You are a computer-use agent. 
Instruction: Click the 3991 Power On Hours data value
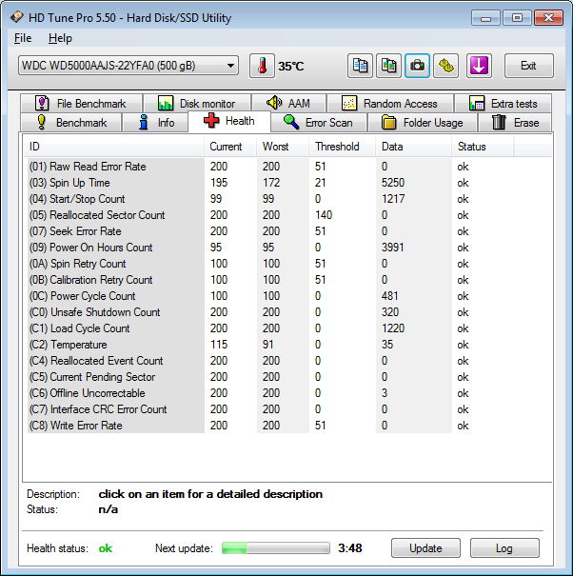coord(392,248)
